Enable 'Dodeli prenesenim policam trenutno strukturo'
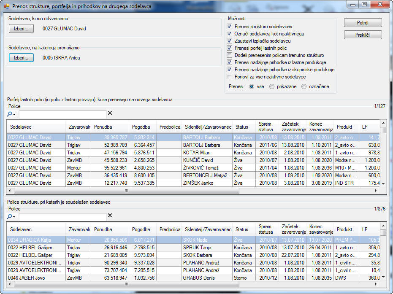 tap(229, 55)
